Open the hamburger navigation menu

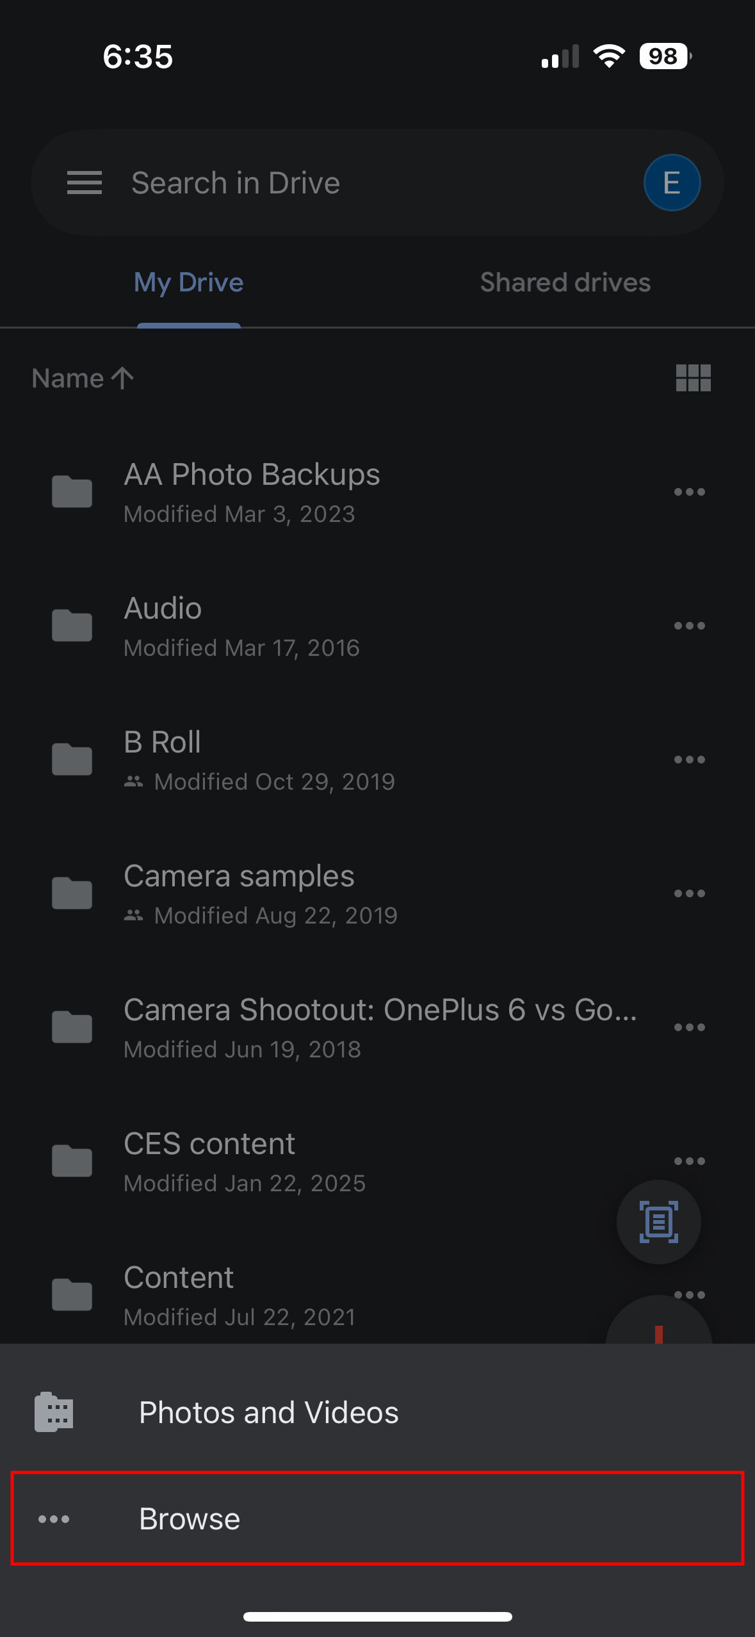tap(85, 183)
